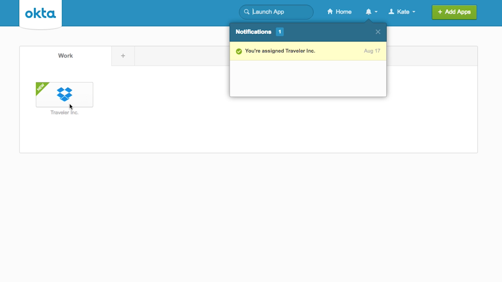Close the Notifications panel with the X
Screen dimensions: 502x282
[378, 32]
